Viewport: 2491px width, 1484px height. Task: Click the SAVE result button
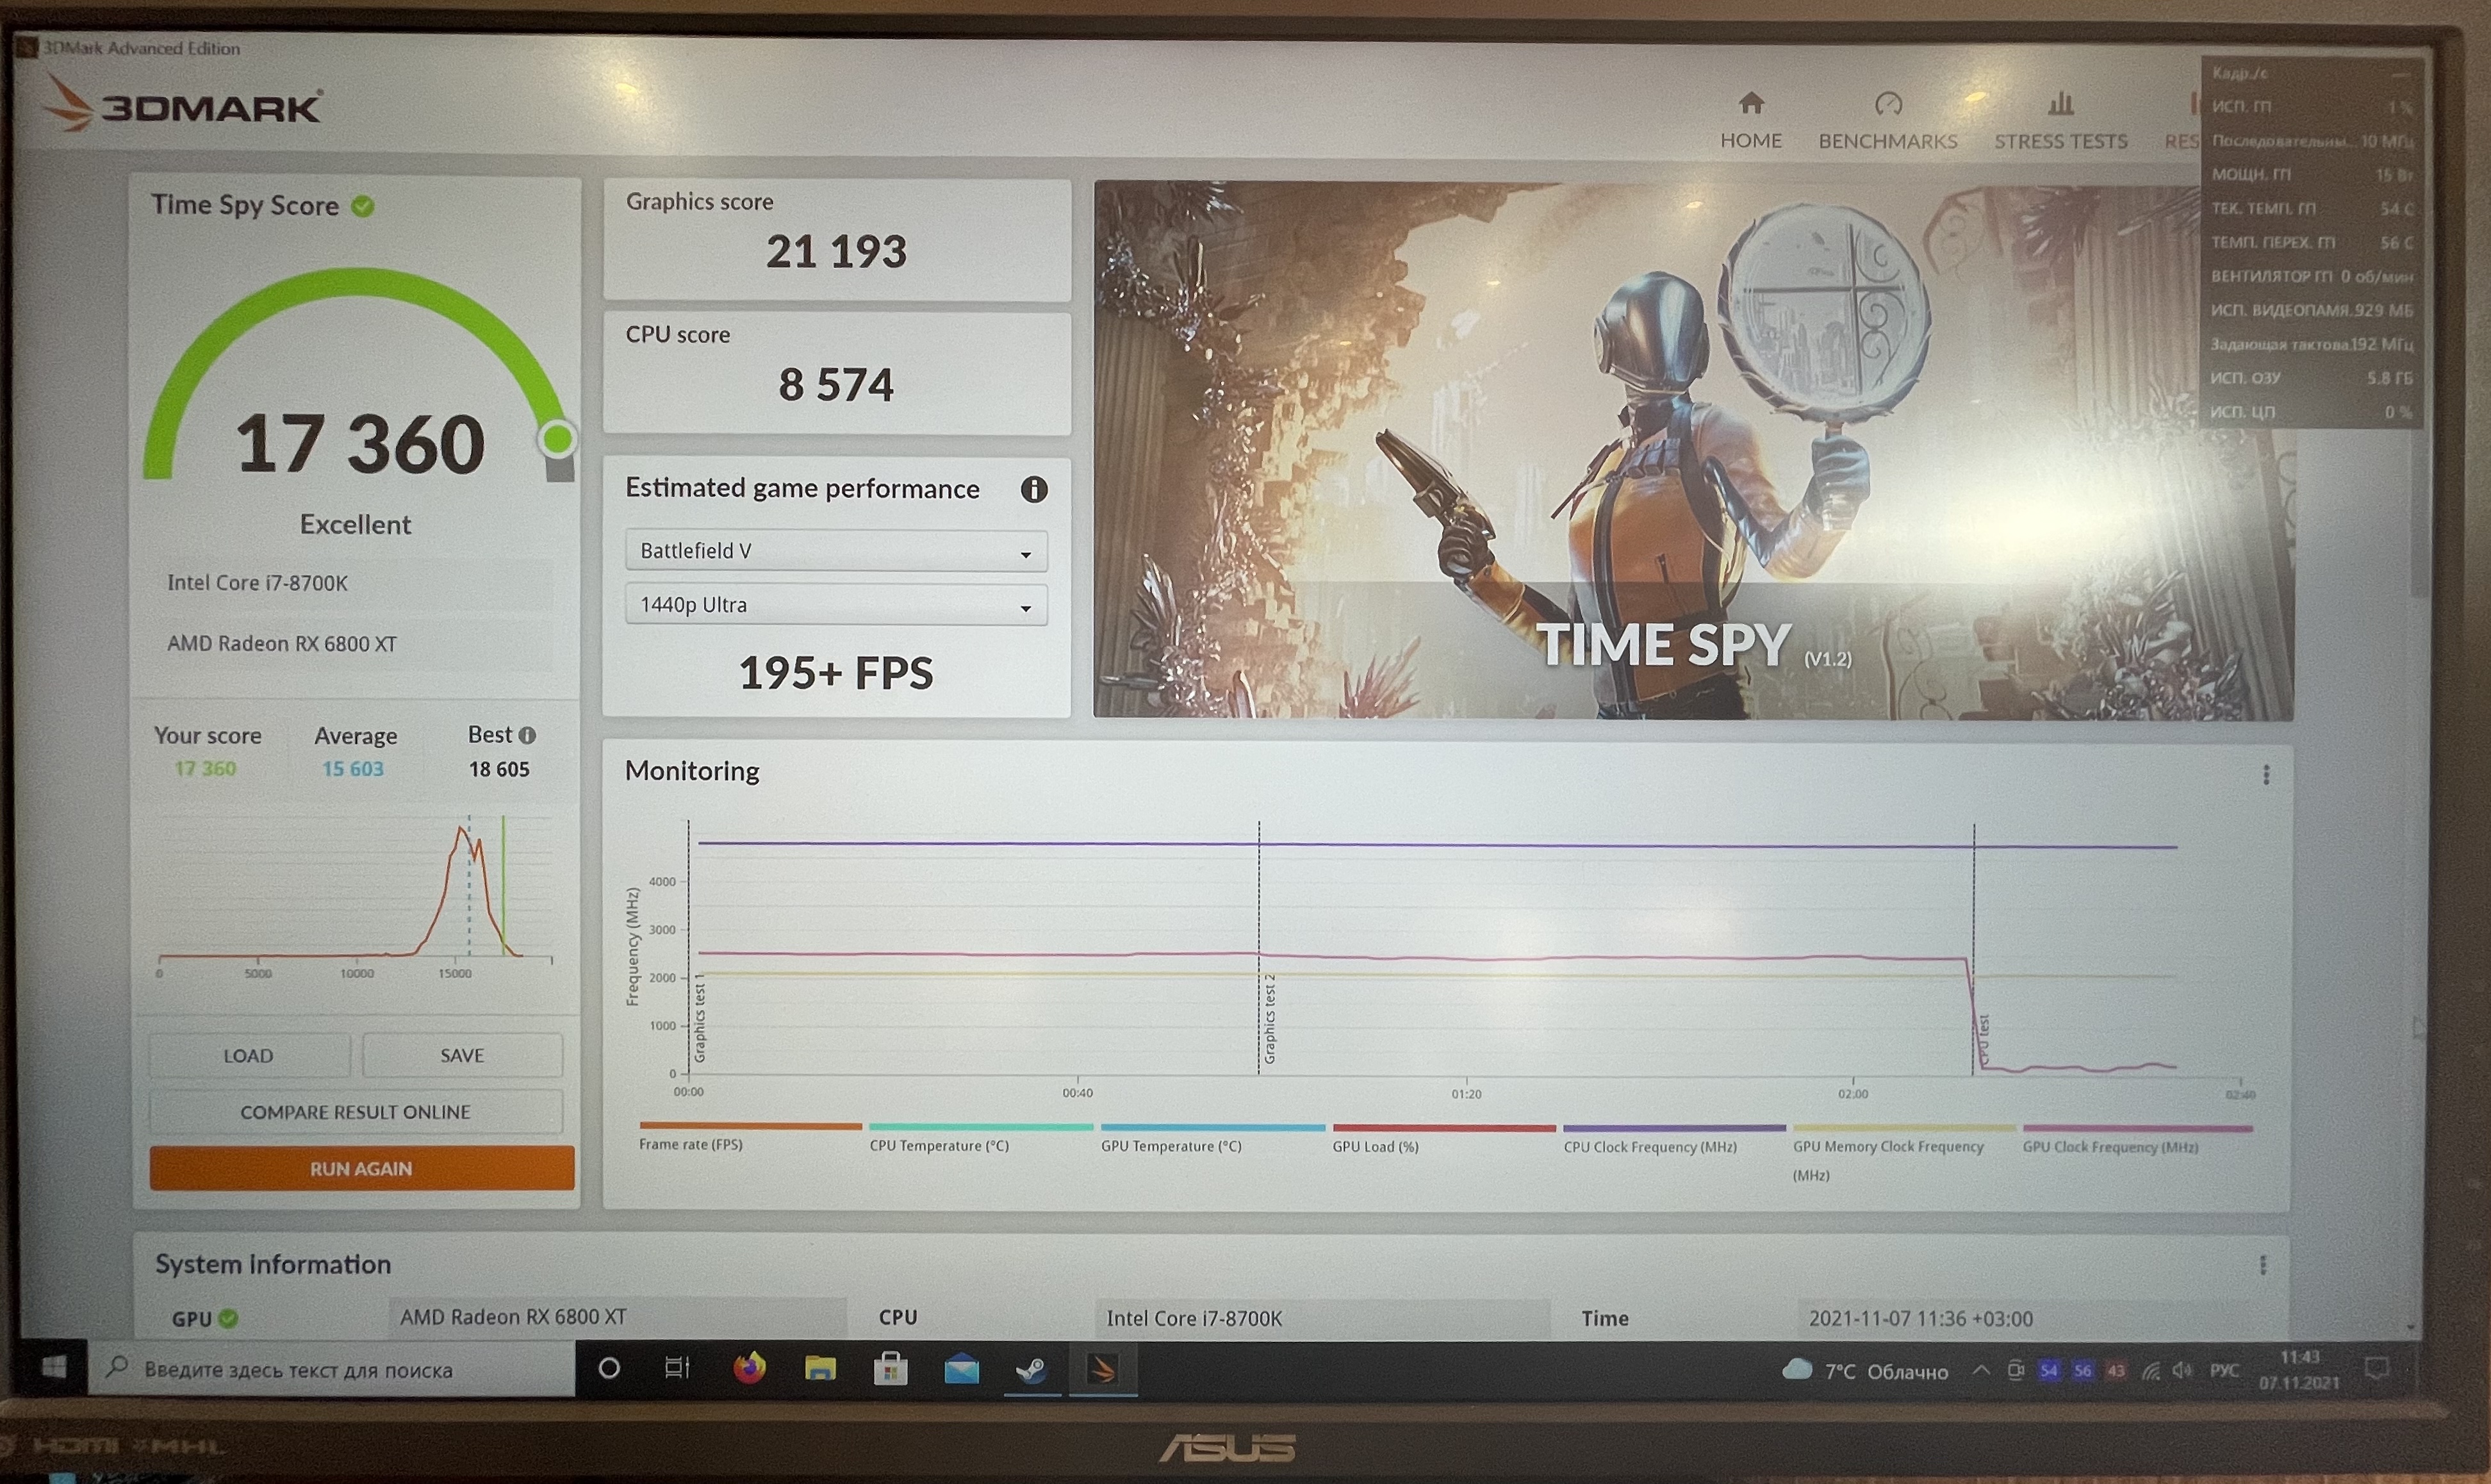(x=462, y=1055)
